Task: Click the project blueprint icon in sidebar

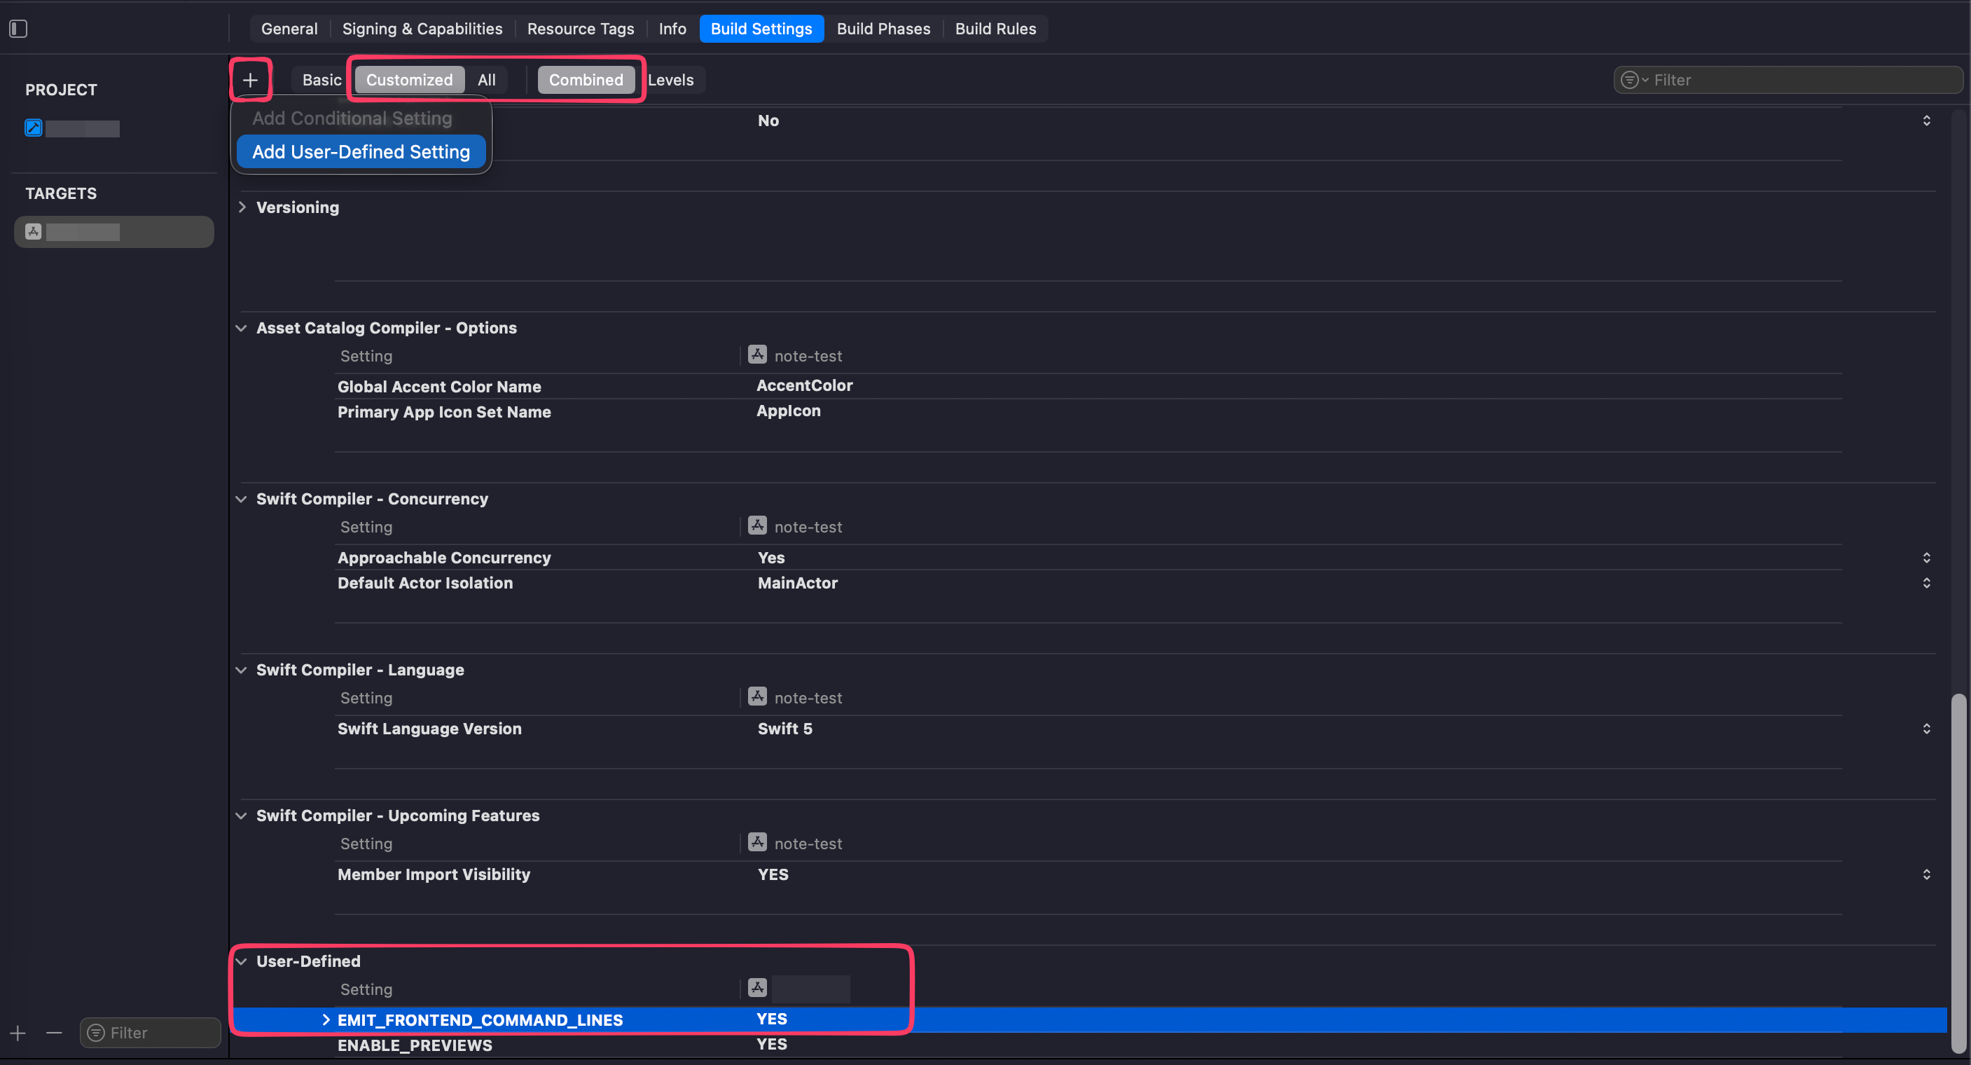Action: coord(34,128)
